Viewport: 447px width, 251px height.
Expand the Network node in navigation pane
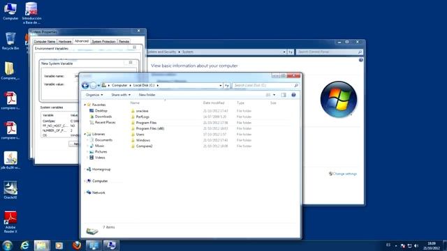click(x=85, y=192)
